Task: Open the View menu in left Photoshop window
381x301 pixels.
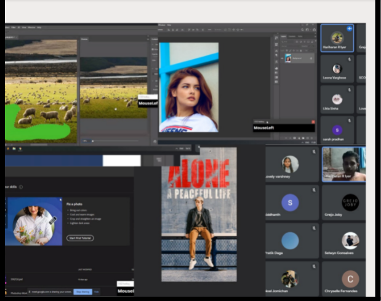Action: pos(24,28)
